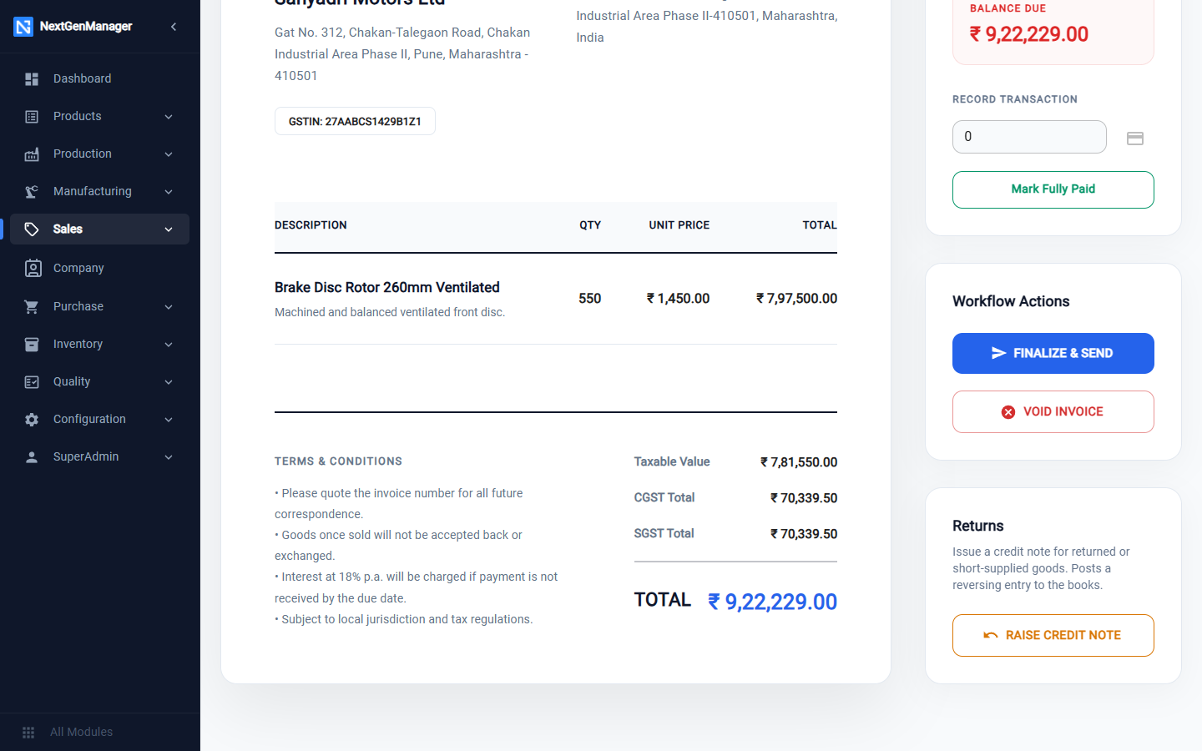The width and height of the screenshot is (1202, 751).
Task: Open the Inventory menu item
Action: point(100,344)
